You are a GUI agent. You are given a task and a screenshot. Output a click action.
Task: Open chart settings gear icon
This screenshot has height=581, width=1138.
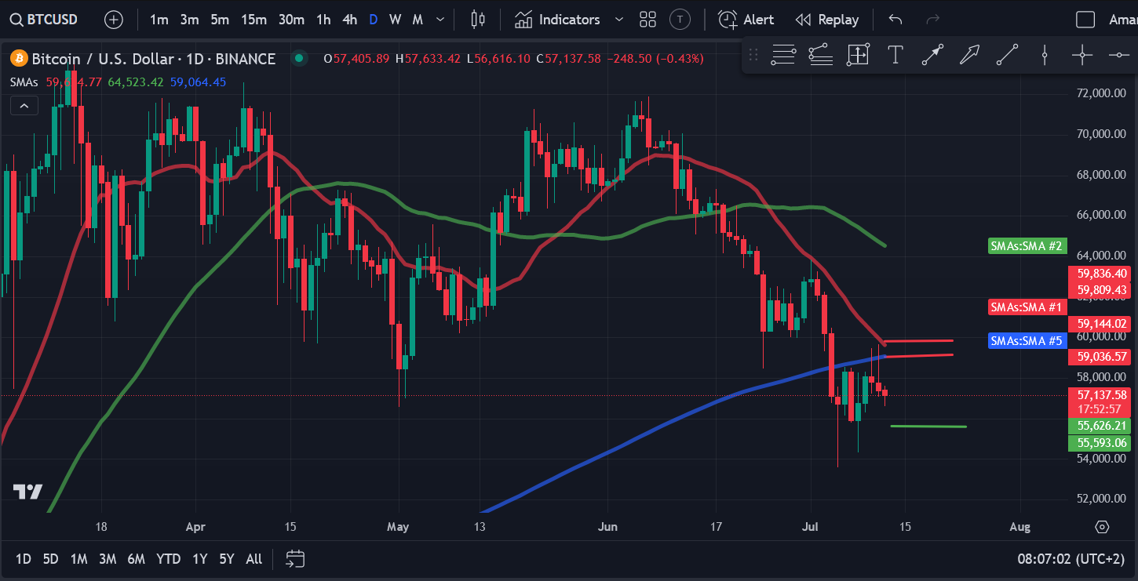click(x=1102, y=527)
